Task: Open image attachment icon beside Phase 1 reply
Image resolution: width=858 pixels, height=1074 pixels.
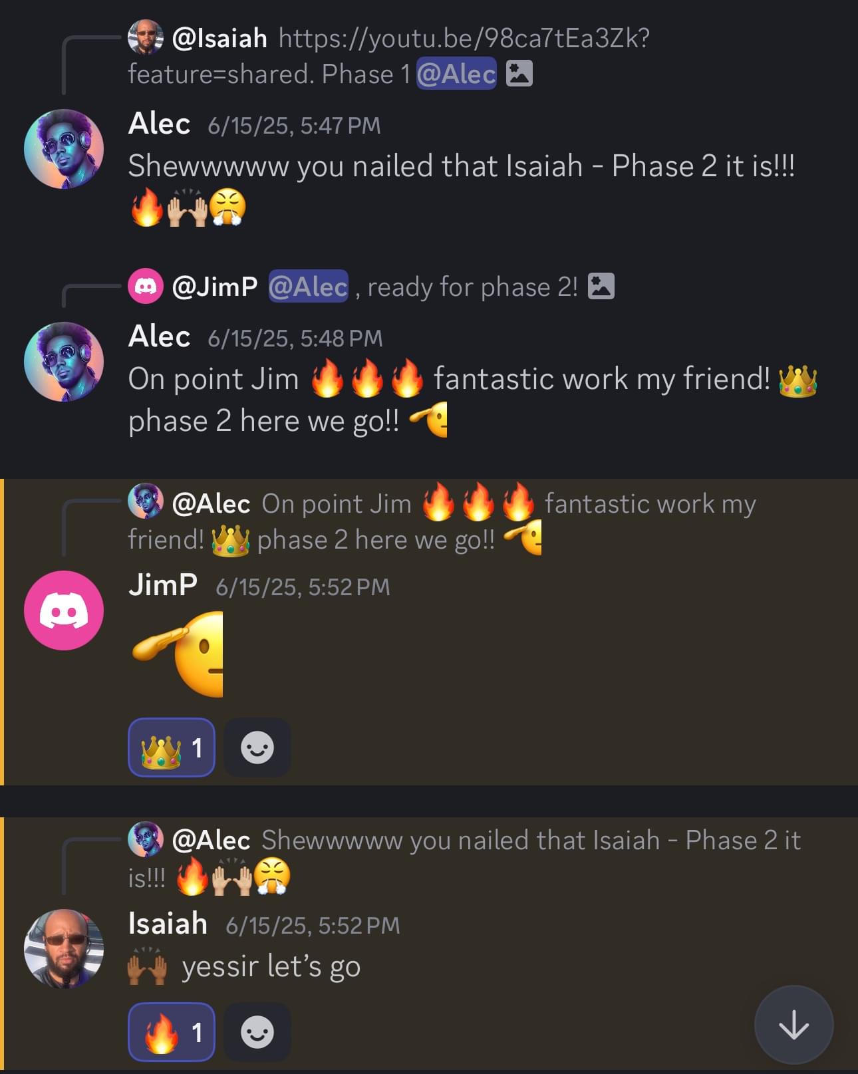Action: [x=519, y=74]
